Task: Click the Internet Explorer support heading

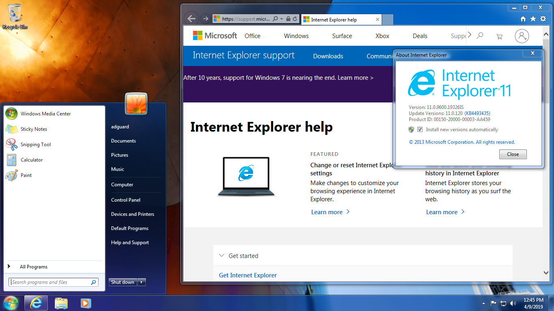Action: coord(243,55)
